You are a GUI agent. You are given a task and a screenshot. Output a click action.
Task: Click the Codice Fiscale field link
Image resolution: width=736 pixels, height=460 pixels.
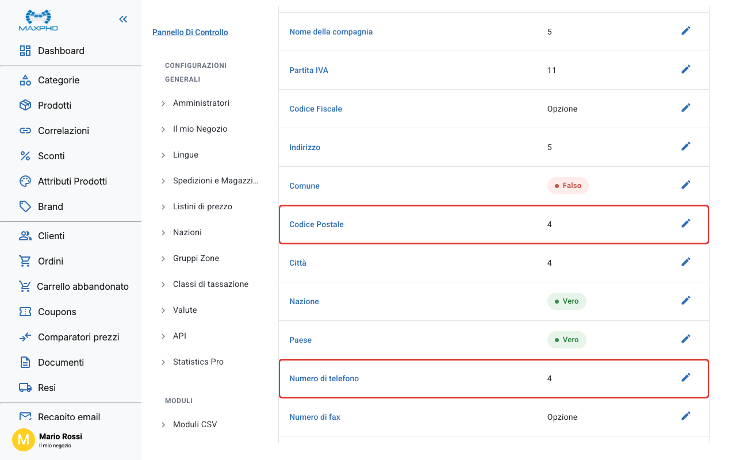coord(316,109)
